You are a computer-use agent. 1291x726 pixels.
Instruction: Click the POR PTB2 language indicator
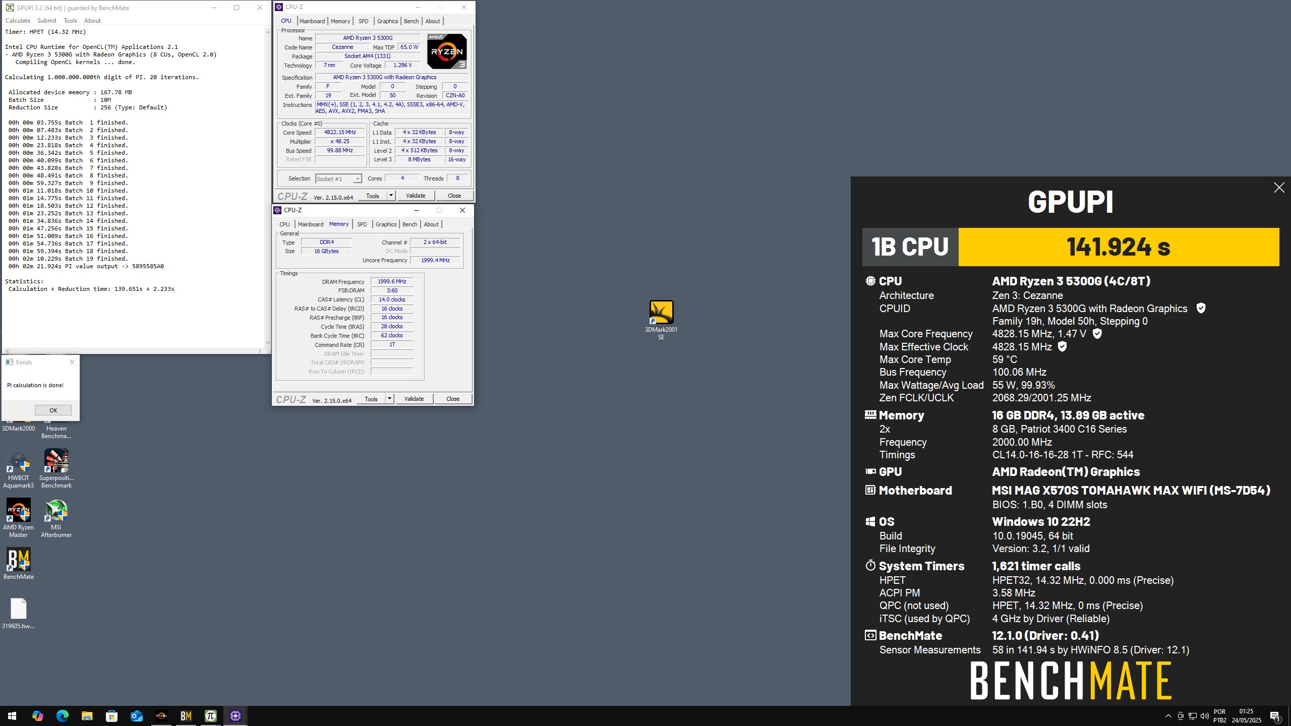click(1219, 716)
